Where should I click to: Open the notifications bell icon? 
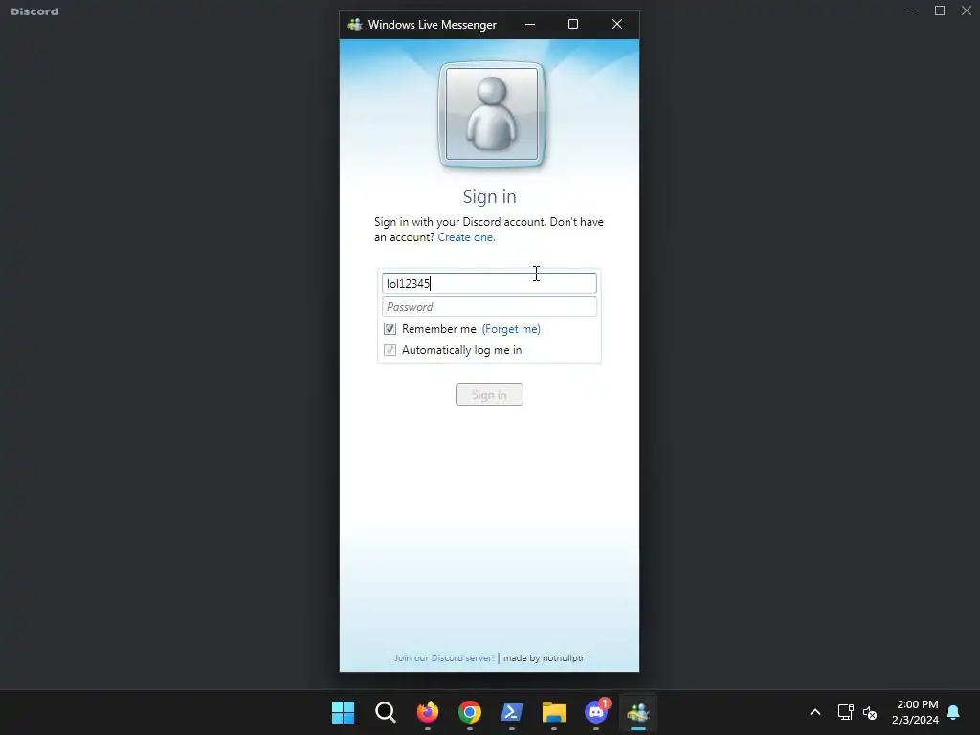pyautogui.click(x=954, y=712)
